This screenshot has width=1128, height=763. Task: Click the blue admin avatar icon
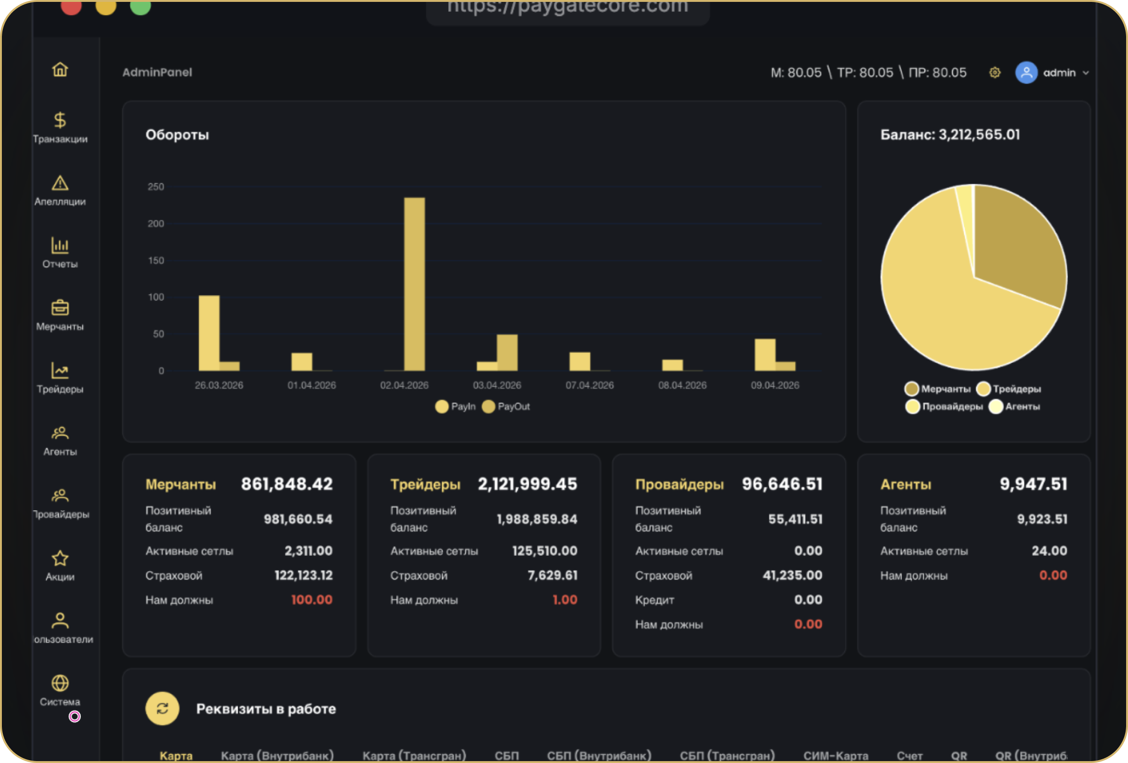[x=1026, y=73]
